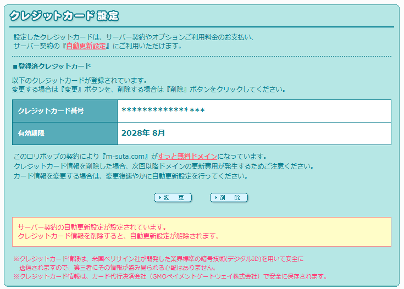Image resolution: width=404 pixels, height=289 pixels.
Task: Click the 変更 (change) button
Action: click(x=173, y=198)
